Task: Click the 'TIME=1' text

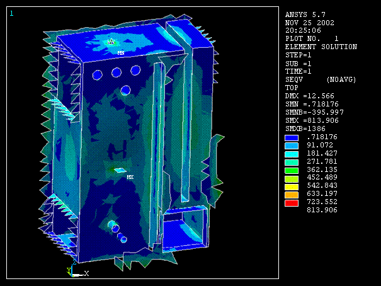Action: tap(298, 71)
